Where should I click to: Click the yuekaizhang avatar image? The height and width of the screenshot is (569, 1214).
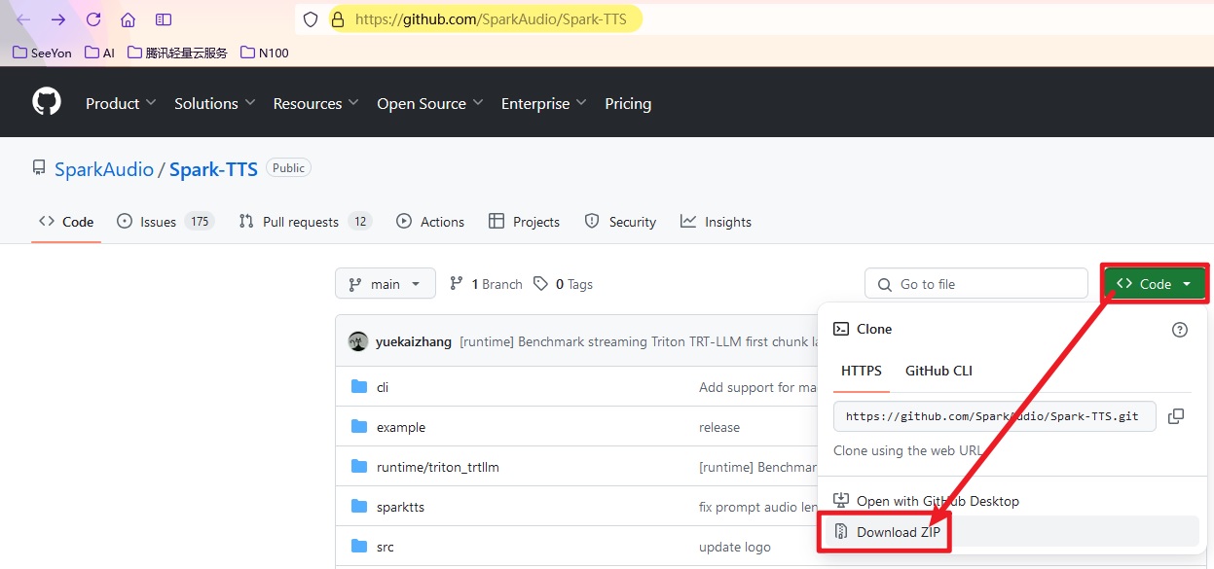tap(358, 341)
